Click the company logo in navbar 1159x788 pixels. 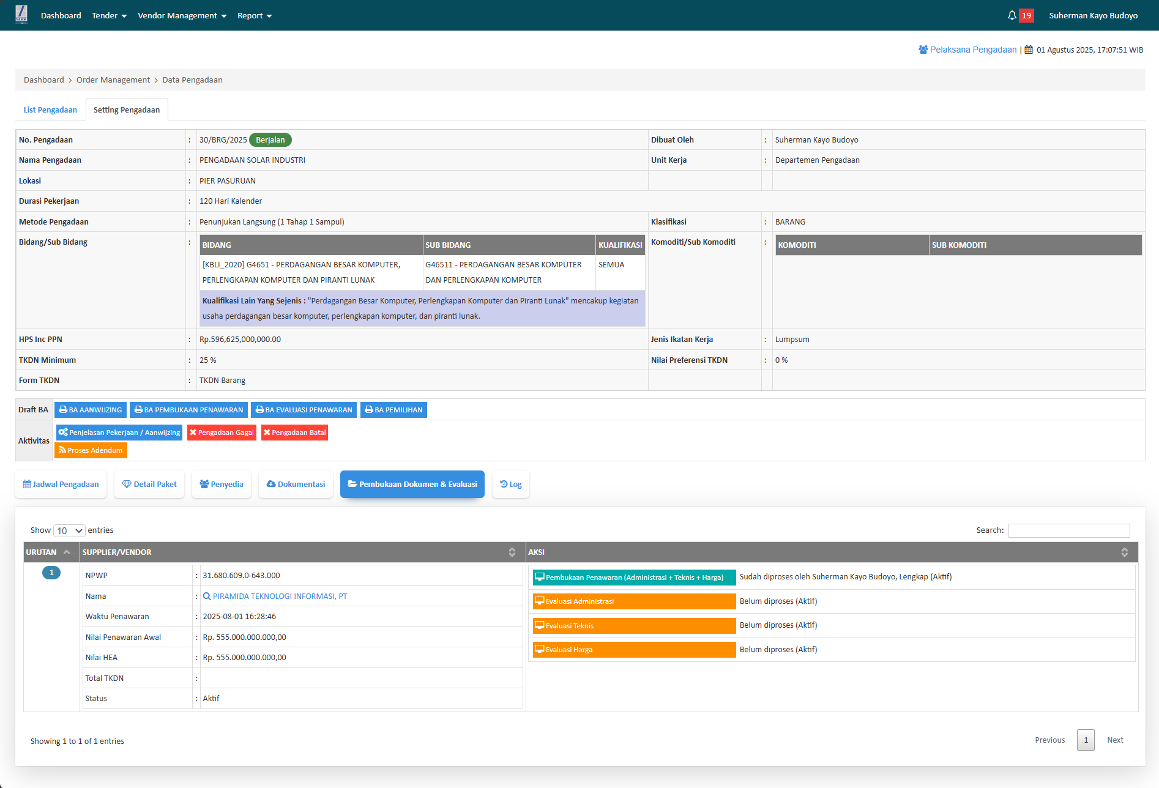coord(21,15)
